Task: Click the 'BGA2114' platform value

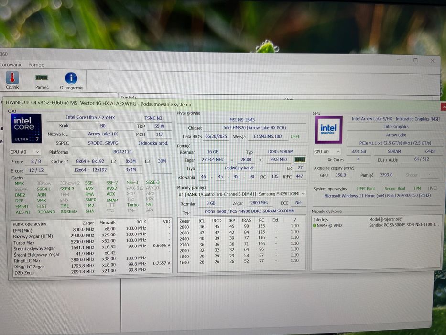Action: point(122,152)
